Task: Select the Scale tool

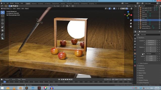Action: pos(3,27)
